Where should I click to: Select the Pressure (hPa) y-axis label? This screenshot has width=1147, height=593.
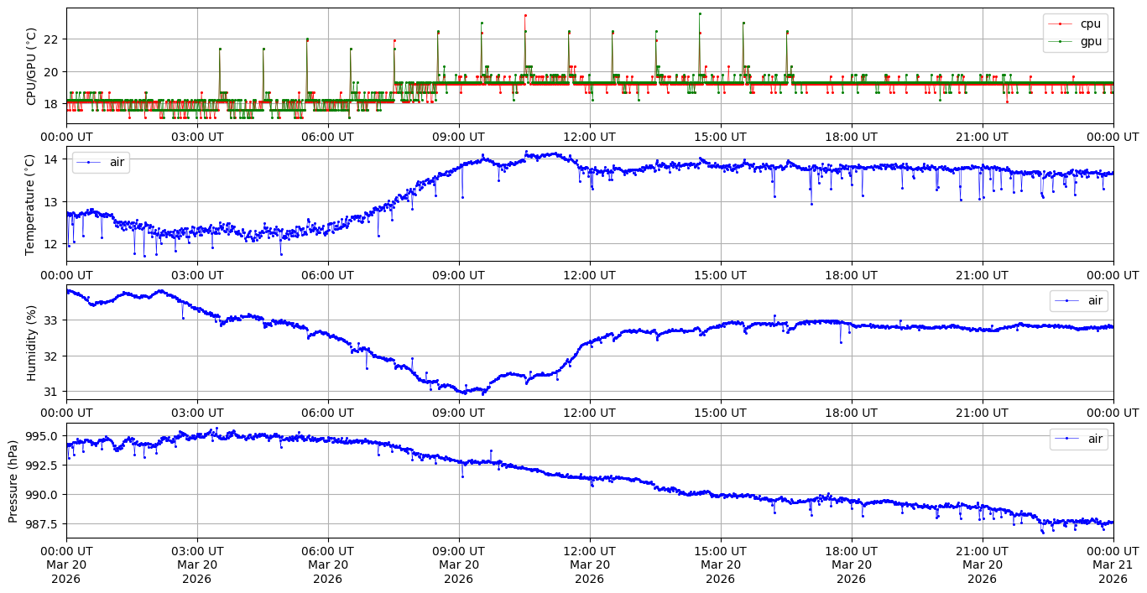pyautogui.click(x=13, y=481)
